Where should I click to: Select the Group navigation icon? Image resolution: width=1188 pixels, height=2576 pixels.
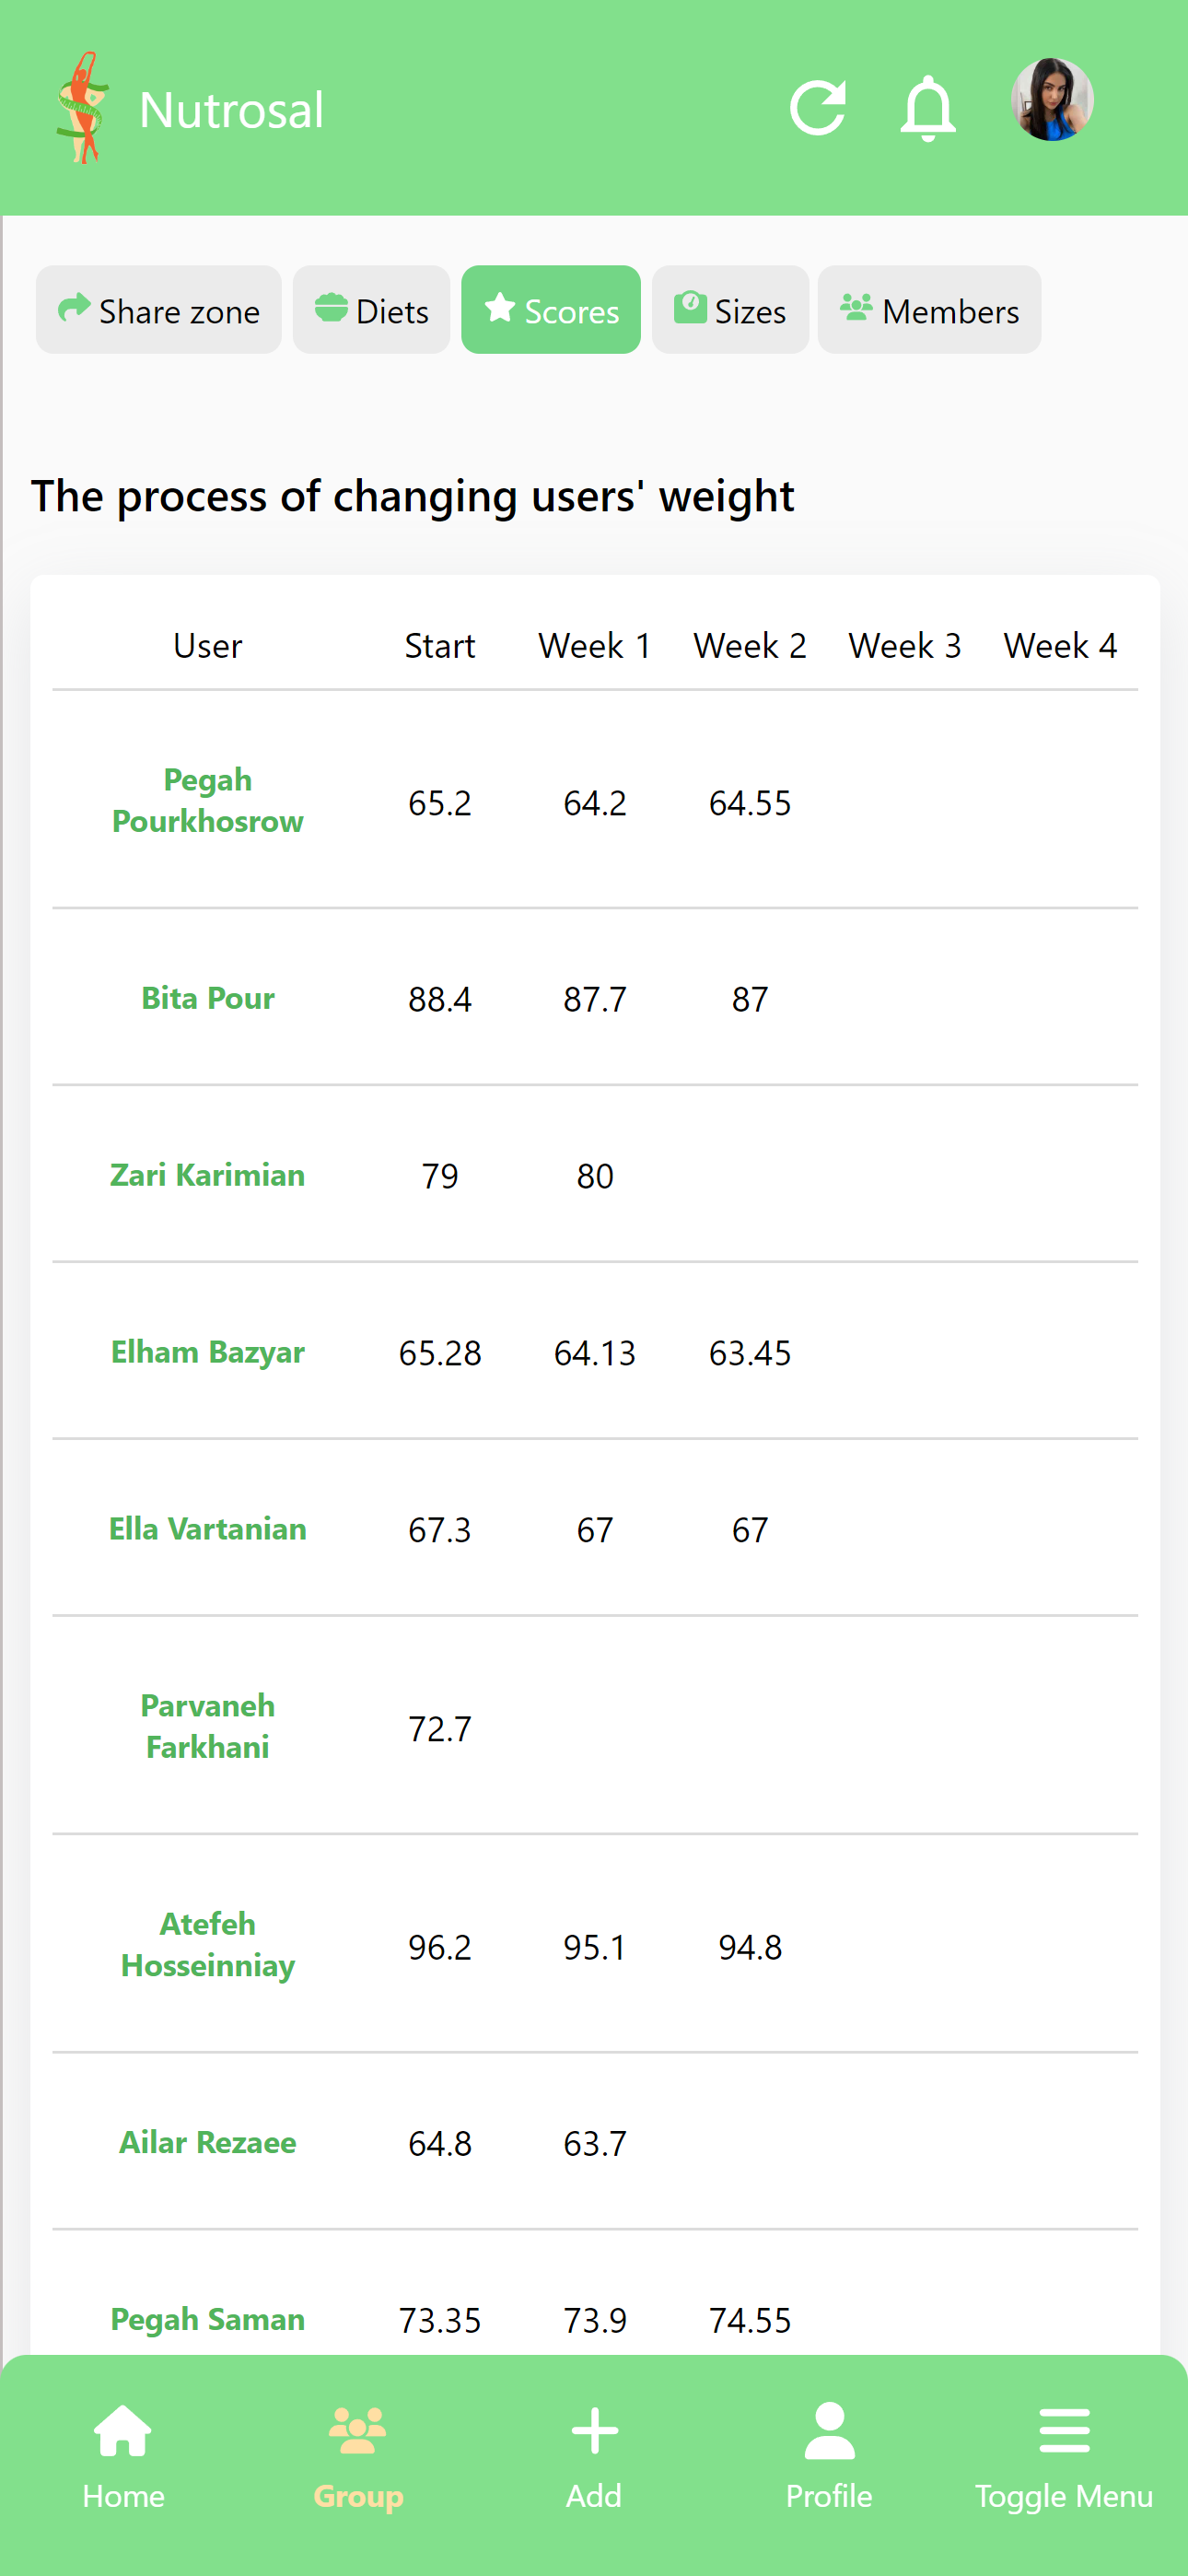pyautogui.click(x=358, y=2432)
